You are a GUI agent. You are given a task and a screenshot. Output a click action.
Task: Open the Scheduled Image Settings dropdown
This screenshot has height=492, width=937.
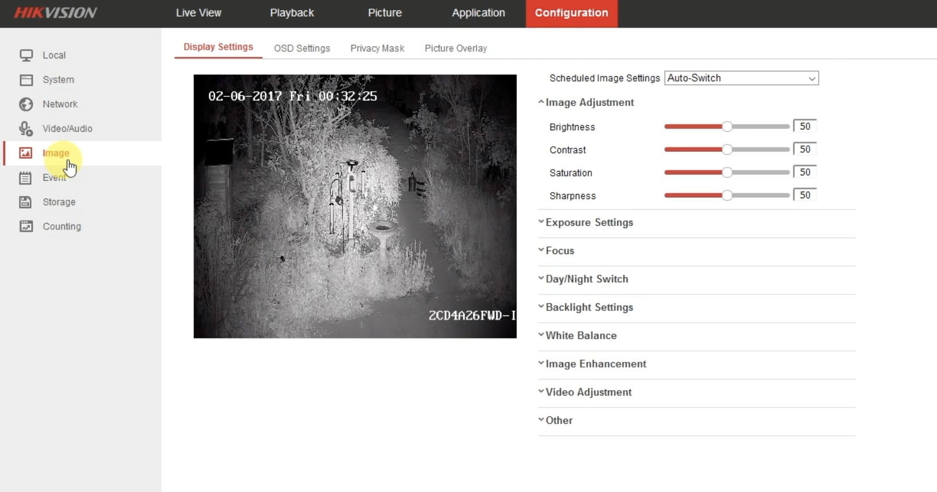[x=741, y=78]
